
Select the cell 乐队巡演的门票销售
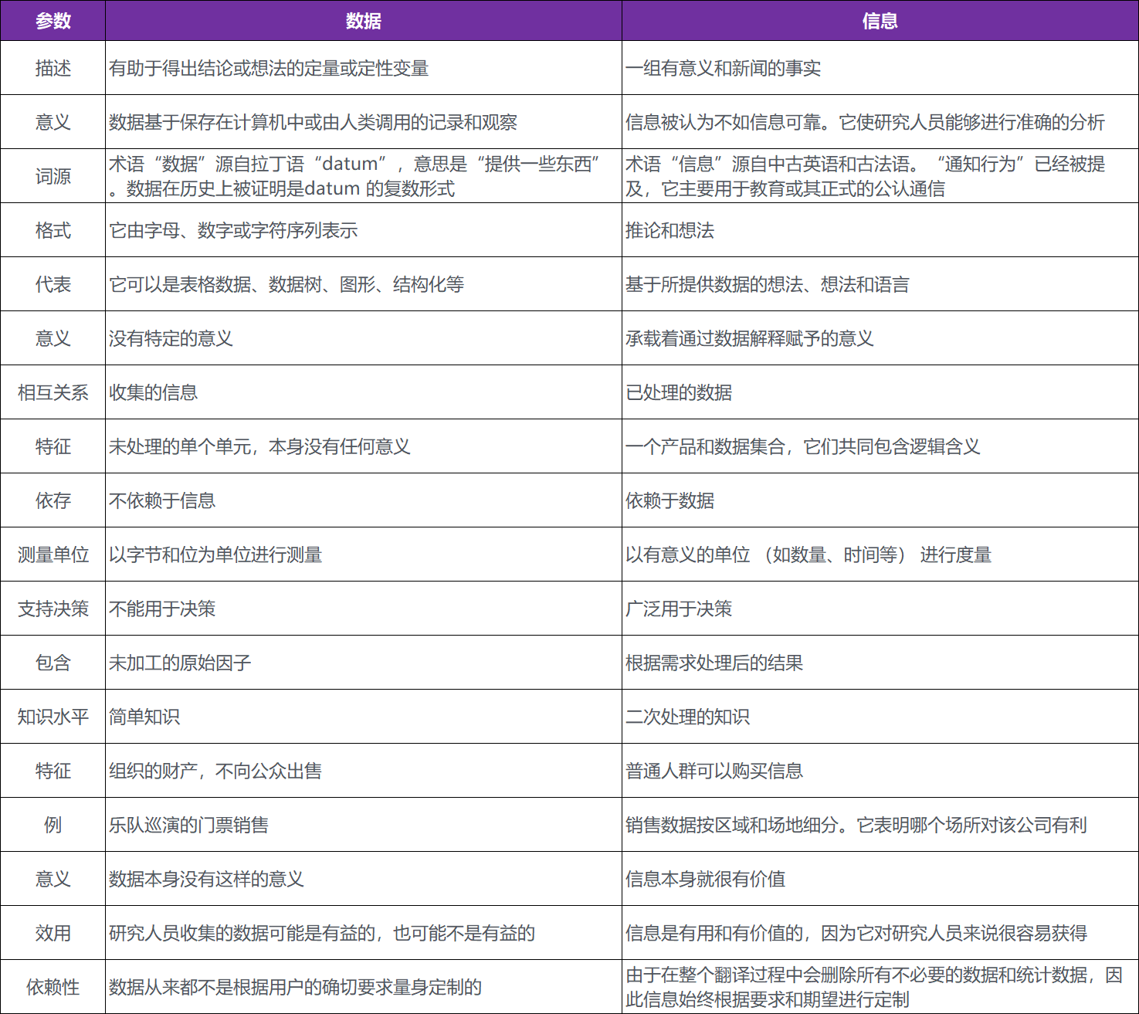point(188,825)
